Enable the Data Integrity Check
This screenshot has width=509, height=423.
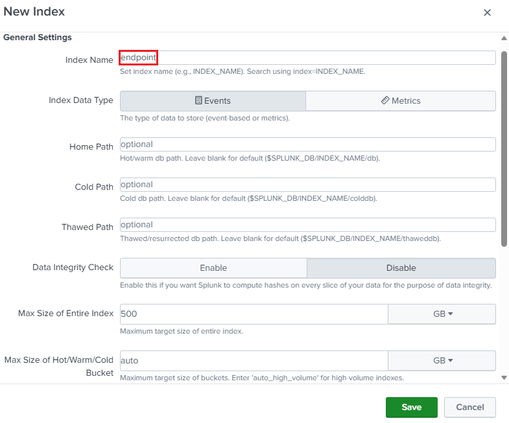pyautogui.click(x=213, y=268)
